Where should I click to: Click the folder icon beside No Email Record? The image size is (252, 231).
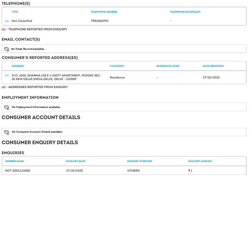7,49
